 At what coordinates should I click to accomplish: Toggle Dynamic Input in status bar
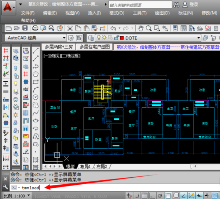[199, 195]
